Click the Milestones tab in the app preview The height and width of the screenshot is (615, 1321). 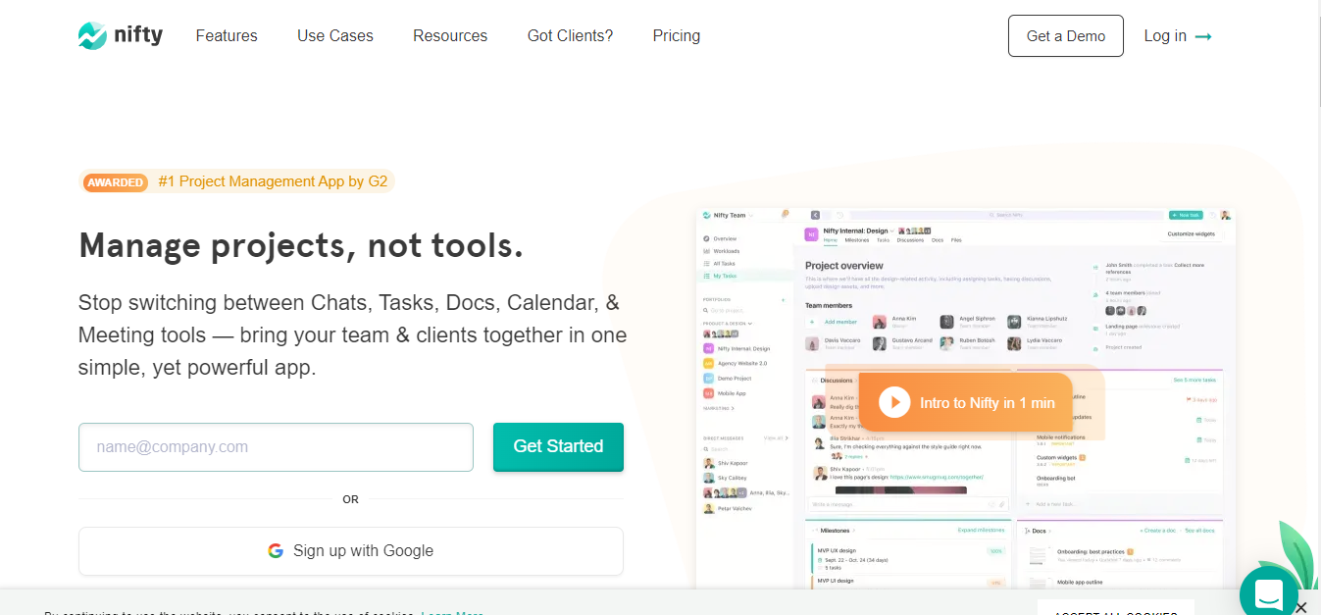pyautogui.click(x=857, y=240)
